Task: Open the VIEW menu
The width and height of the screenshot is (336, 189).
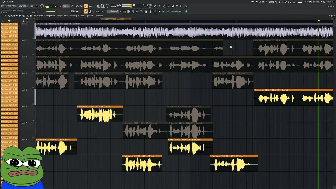Action: click(x=21, y=6)
